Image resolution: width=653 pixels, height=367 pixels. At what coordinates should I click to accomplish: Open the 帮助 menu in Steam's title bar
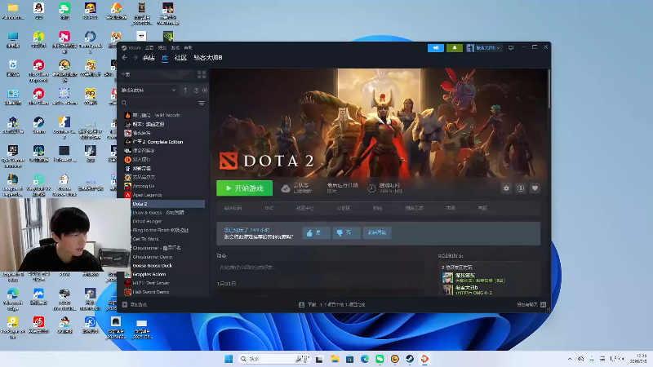[x=188, y=47]
